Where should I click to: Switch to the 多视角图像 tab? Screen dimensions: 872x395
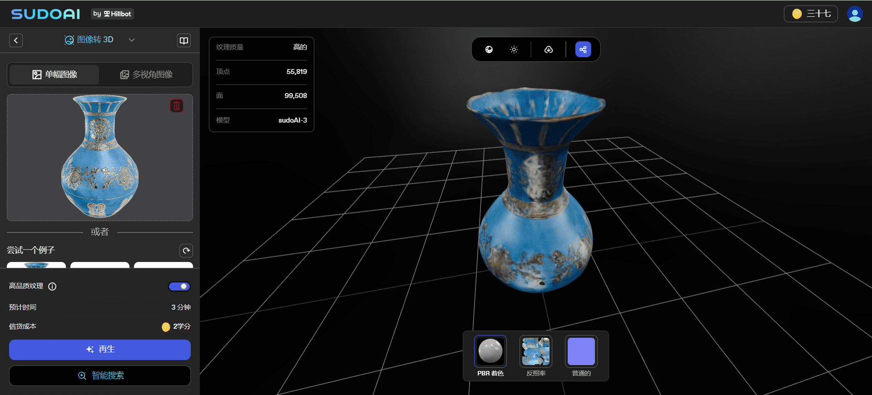pyautogui.click(x=146, y=74)
